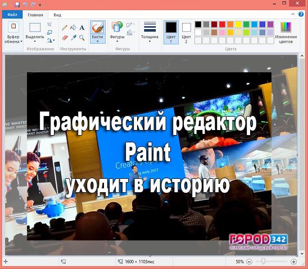Image resolution: width=308 pixels, height=269 pixels.
Task: Switch to the Вид tab
Action: point(57,15)
